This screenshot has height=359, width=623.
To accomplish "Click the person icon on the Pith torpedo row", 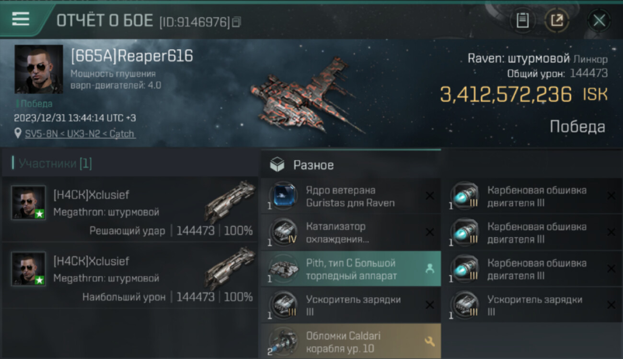I will [x=430, y=269].
